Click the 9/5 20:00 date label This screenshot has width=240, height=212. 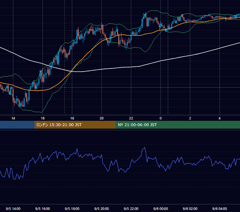(102, 209)
